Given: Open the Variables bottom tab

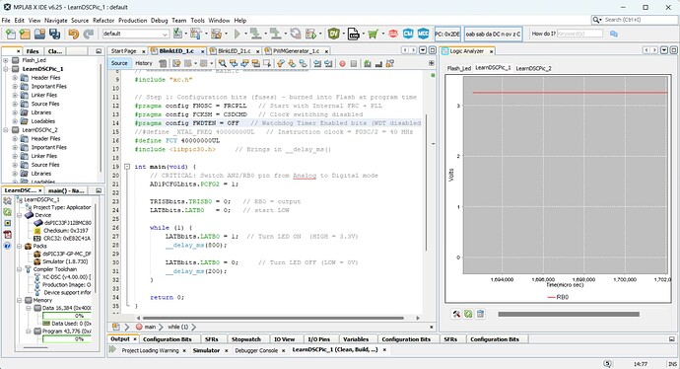Looking at the screenshot, I should (356, 339).
